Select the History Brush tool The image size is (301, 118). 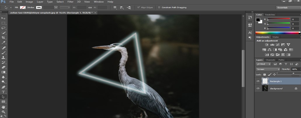(x=3, y=62)
